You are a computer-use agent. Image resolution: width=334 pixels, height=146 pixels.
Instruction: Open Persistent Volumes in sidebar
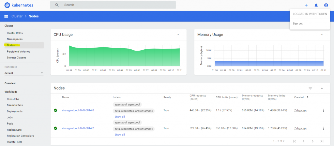[18, 51]
